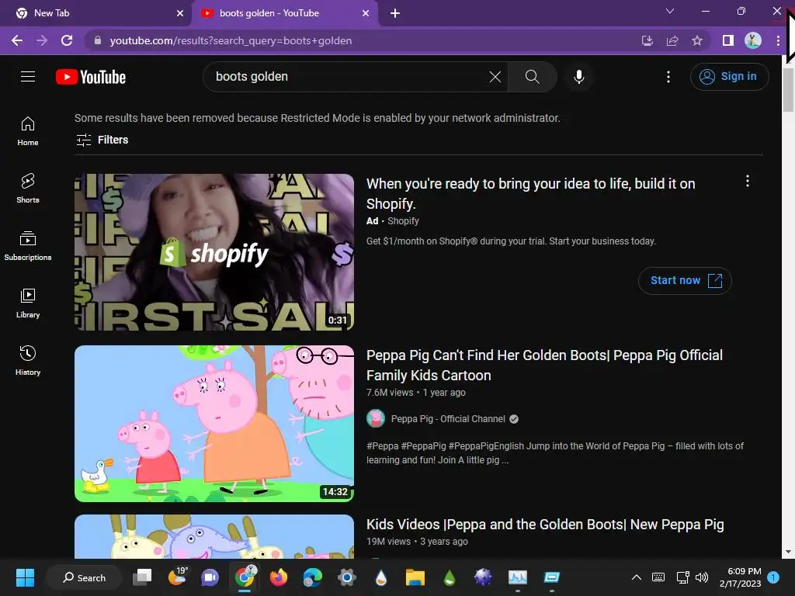This screenshot has height=596, width=795.
Task: Open the tab search chevron in the title bar
Action: (x=670, y=11)
